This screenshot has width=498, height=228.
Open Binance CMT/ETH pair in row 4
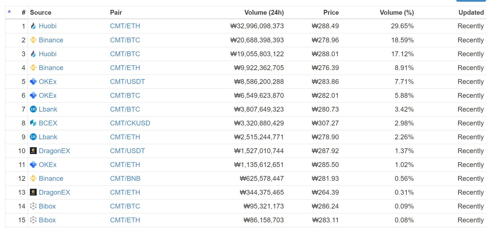coord(125,68)
